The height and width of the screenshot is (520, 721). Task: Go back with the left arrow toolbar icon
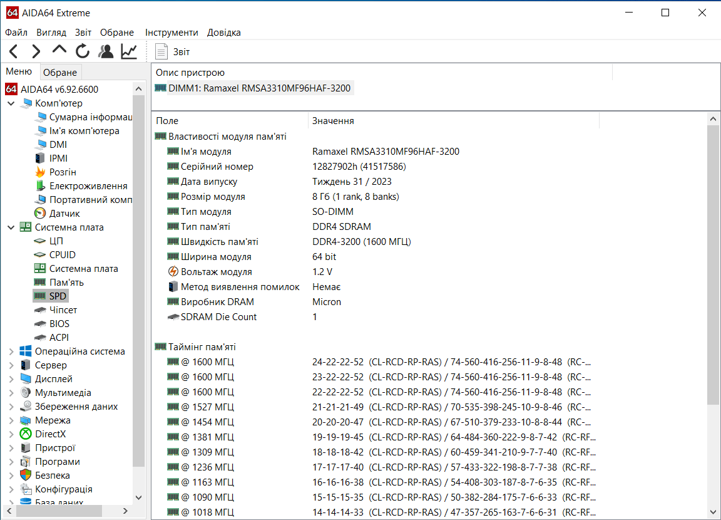click(14, 51)
